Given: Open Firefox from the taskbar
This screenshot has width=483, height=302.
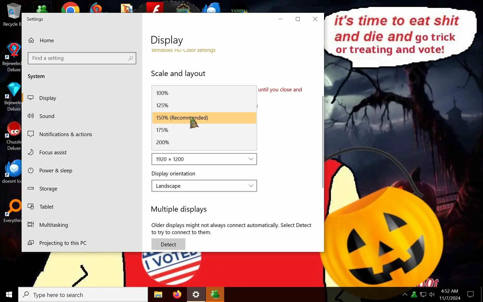Looking at the screenshot, I should coord(177,294).
